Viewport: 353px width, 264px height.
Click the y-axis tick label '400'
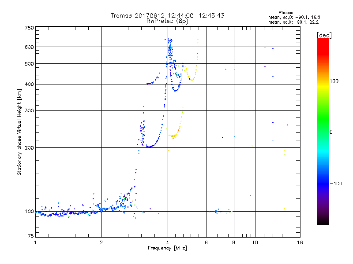[29, 84]
